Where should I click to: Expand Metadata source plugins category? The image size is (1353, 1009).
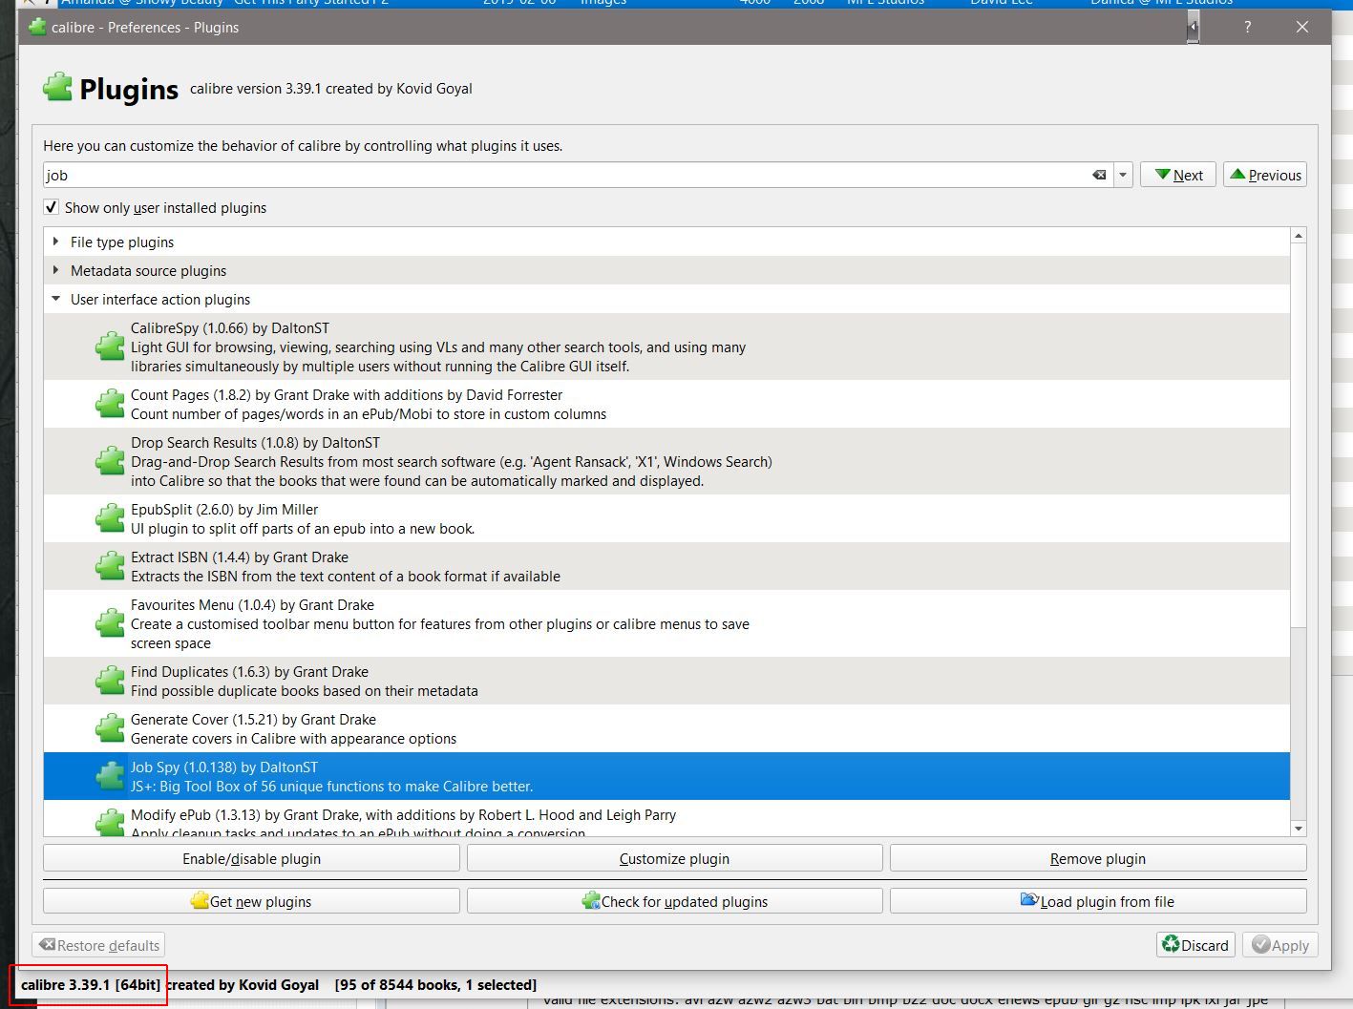56,270
